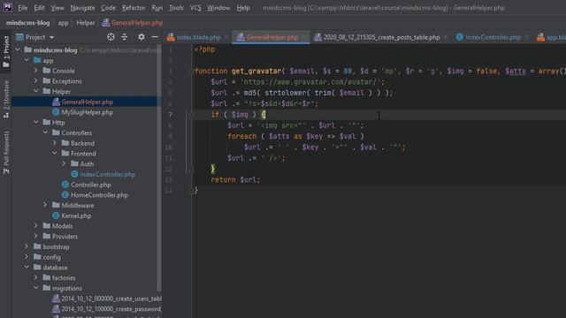Open the Run menu
The width and height of the screenshot is (566, 318).
[157, 8]
